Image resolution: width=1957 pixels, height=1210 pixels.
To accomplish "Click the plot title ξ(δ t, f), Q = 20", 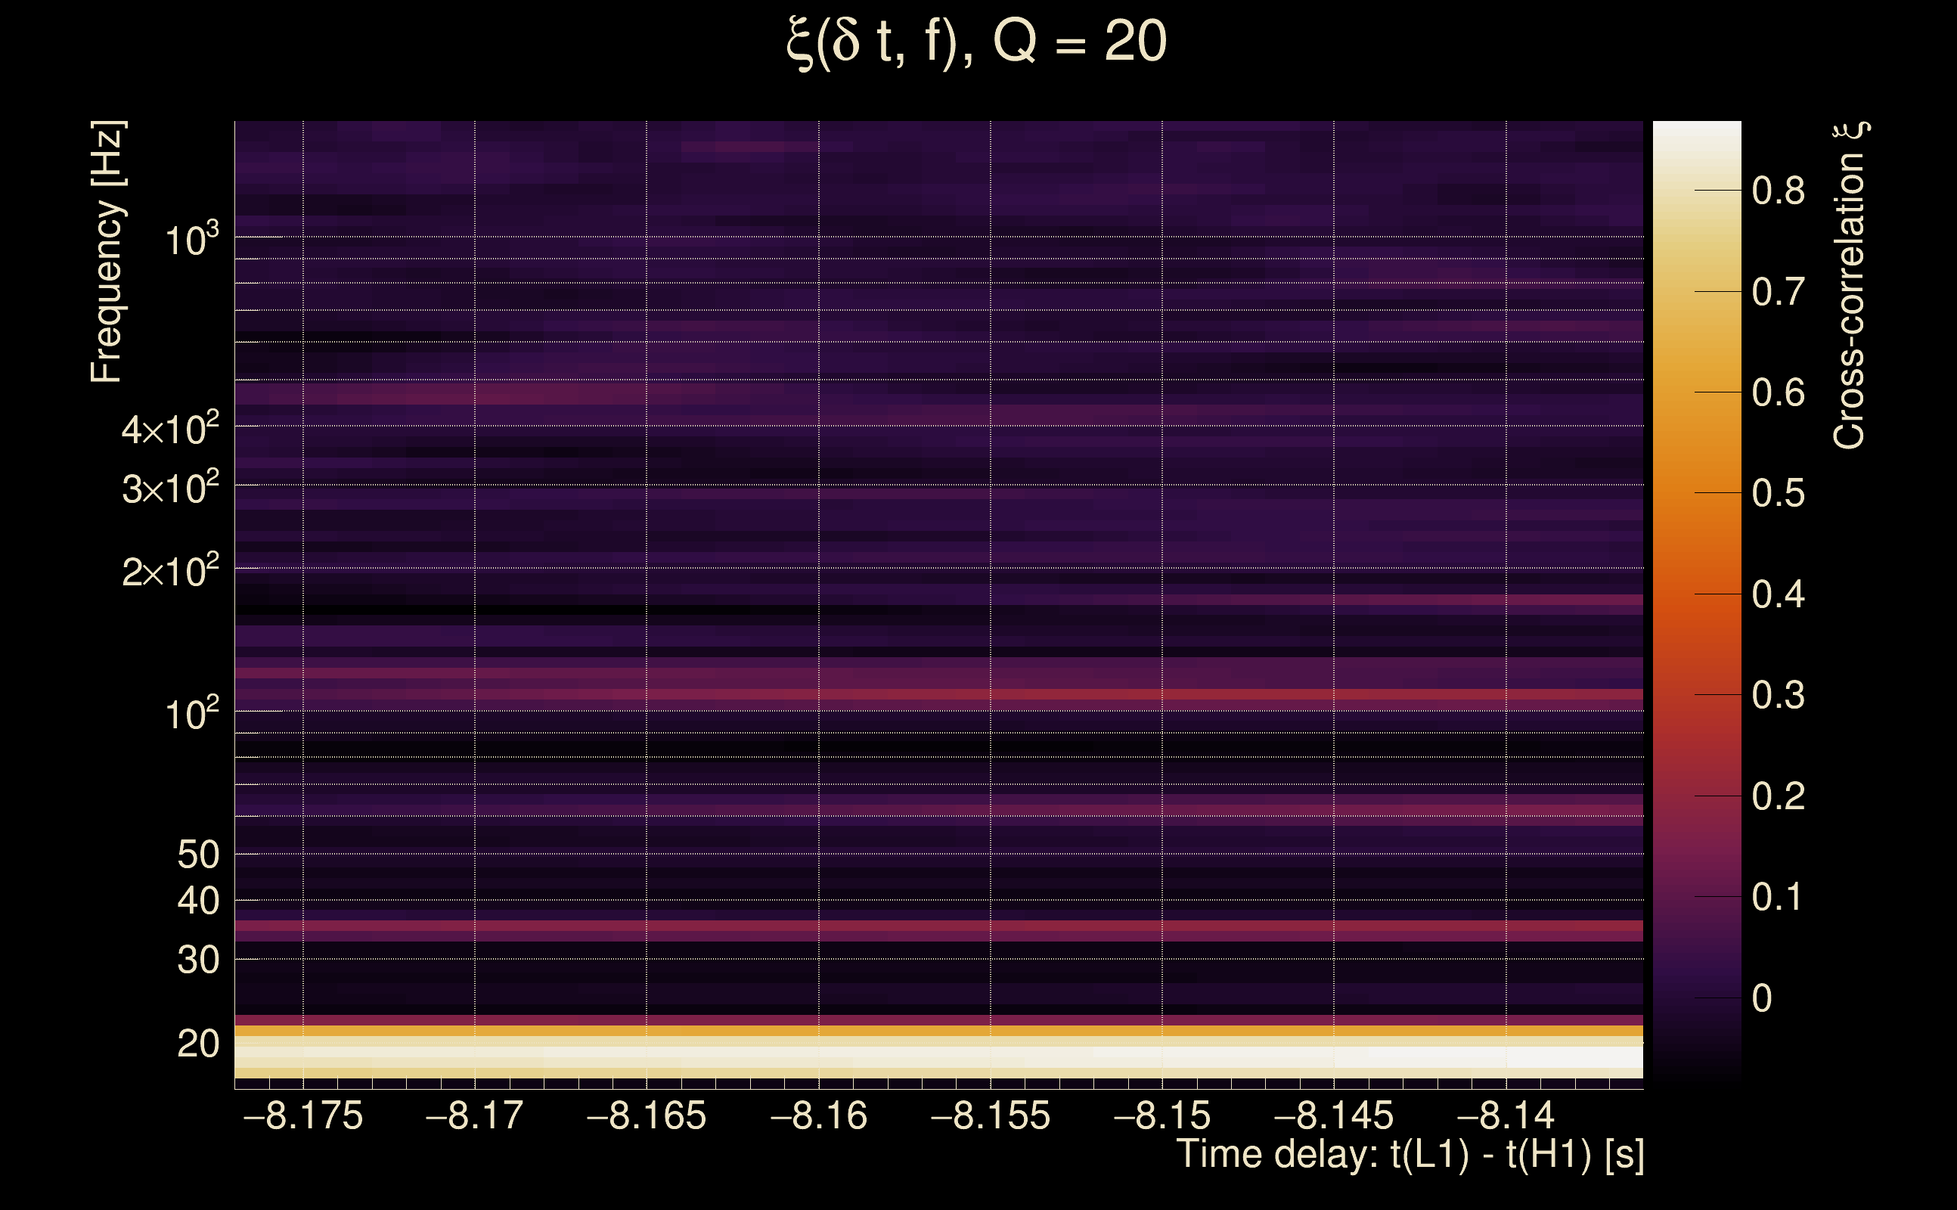I will [977, 42].
